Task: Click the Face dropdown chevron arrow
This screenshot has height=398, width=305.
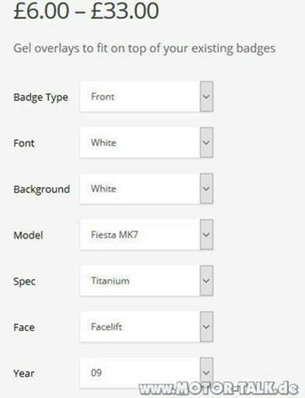Action: [207, 326]
